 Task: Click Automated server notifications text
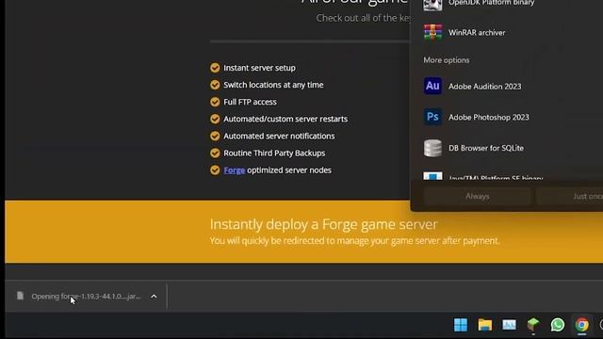pyautogui.click(x=279, y=136)
